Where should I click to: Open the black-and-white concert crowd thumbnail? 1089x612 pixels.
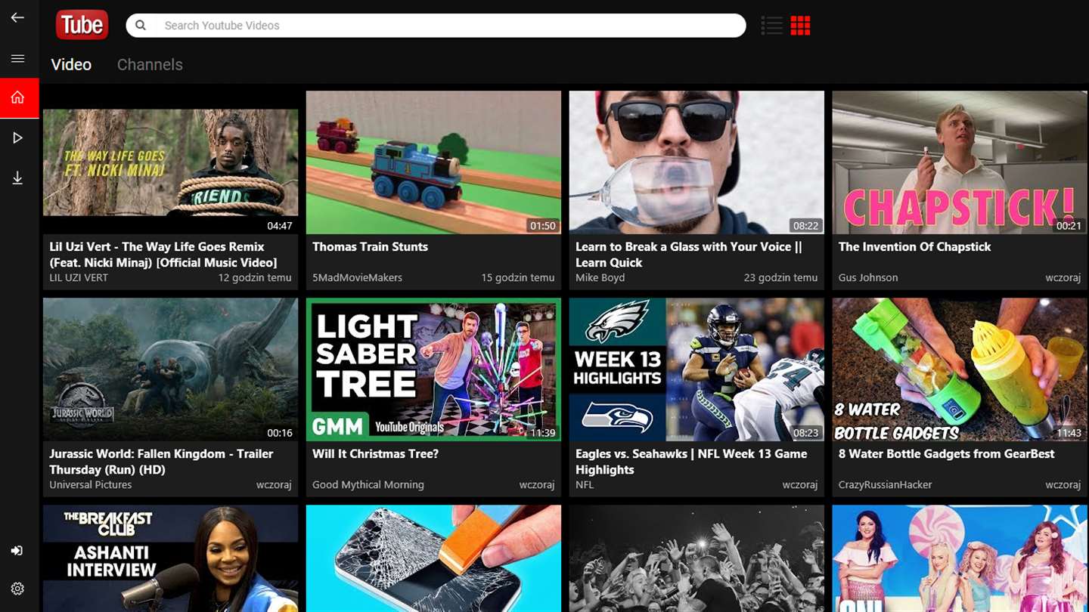tap(697, 558)
